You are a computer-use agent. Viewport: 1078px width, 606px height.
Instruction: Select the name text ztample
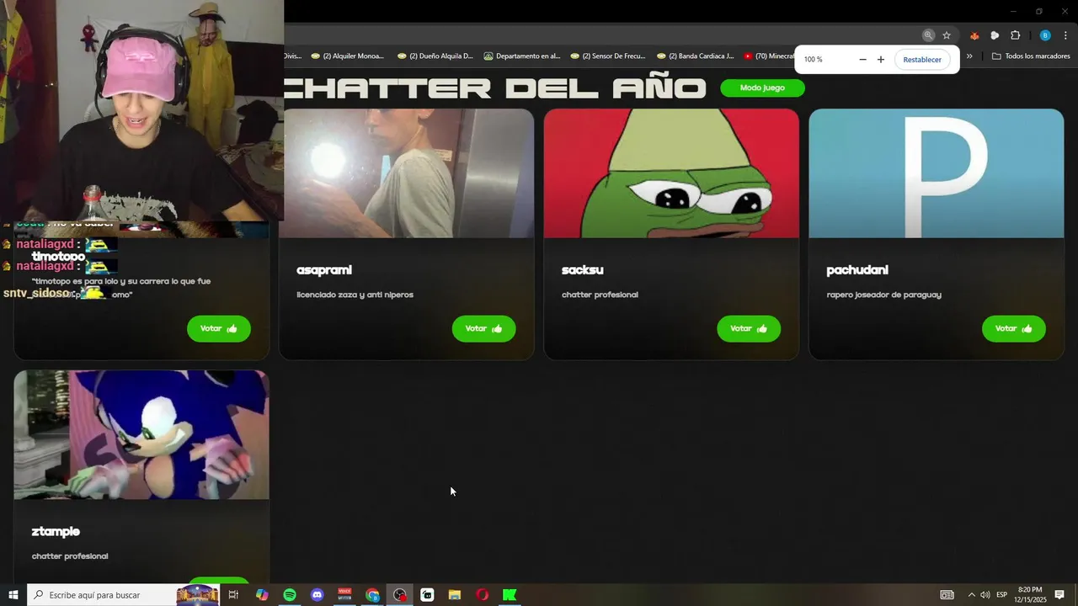click(x=56, y=532)
